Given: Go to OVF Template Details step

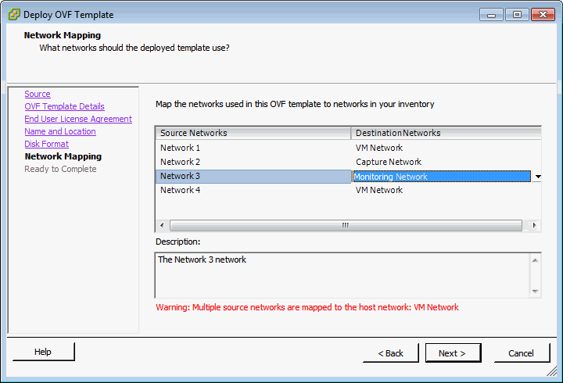Looking at the screenshot, I should (64, 106).
